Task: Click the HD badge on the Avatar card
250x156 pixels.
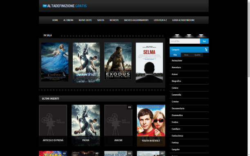Action: click(x=129, y=107)
